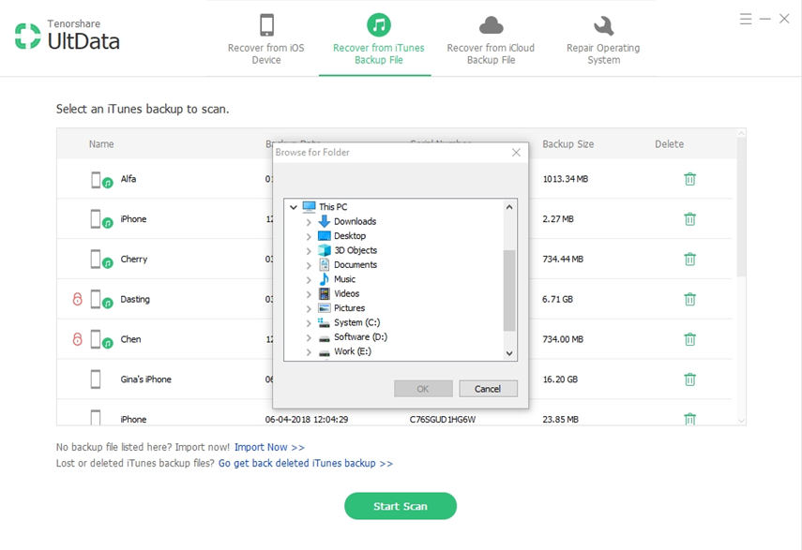Click the Desktop folder icon
Viewport: 802px width, 550px height.
point(325,235)
